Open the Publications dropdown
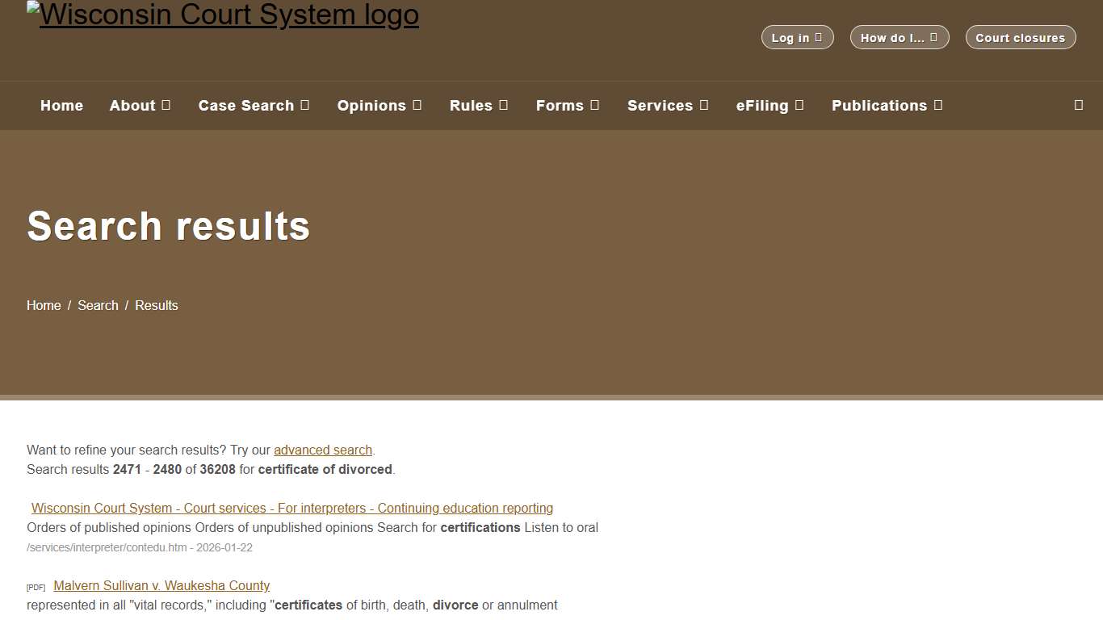The height and width of the screenshot is (620, 1103). [887, 106]
